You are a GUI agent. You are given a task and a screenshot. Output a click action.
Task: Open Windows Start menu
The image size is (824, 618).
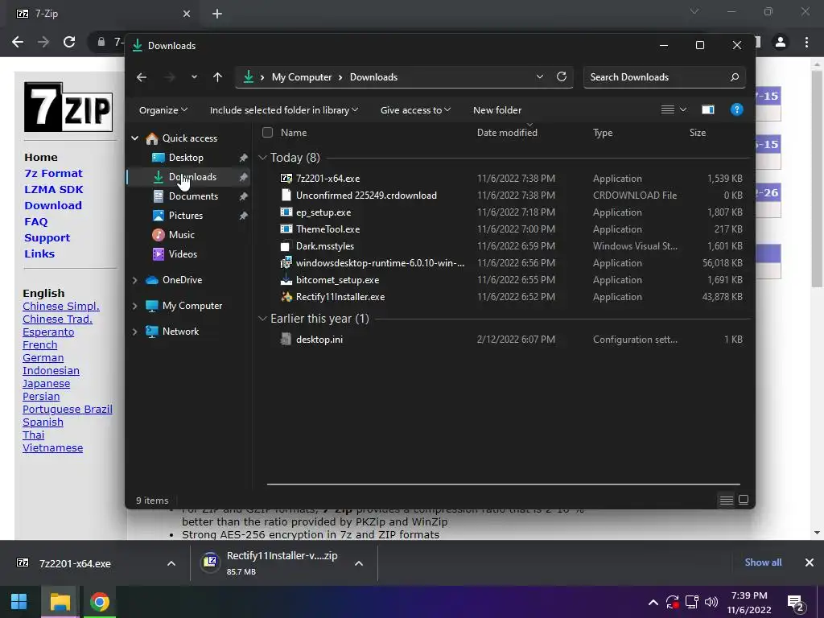19,602
